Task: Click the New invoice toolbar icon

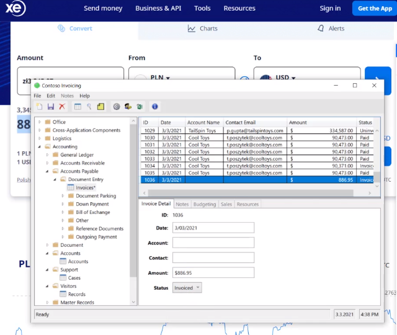Action: (x=39, y=107)
